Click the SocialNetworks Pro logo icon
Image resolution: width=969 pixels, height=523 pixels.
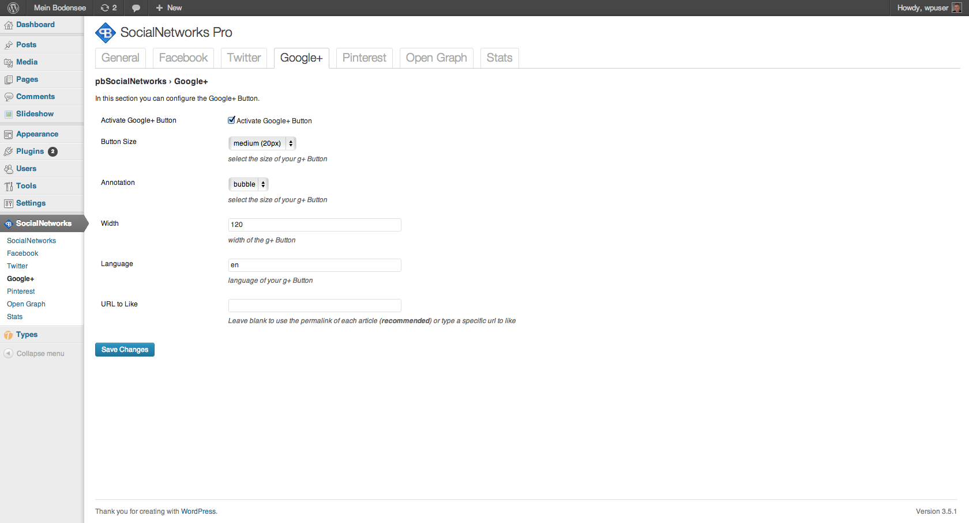point(106,33)
